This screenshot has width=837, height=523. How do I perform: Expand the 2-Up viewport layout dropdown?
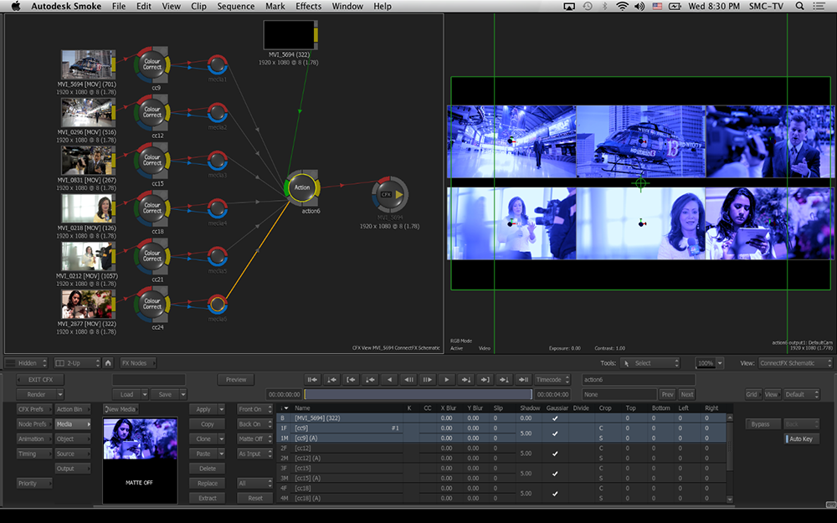coord(77,363)
